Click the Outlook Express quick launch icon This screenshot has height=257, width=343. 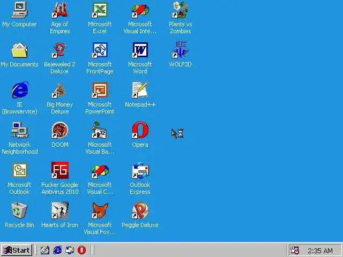click(x=70, y=250)
